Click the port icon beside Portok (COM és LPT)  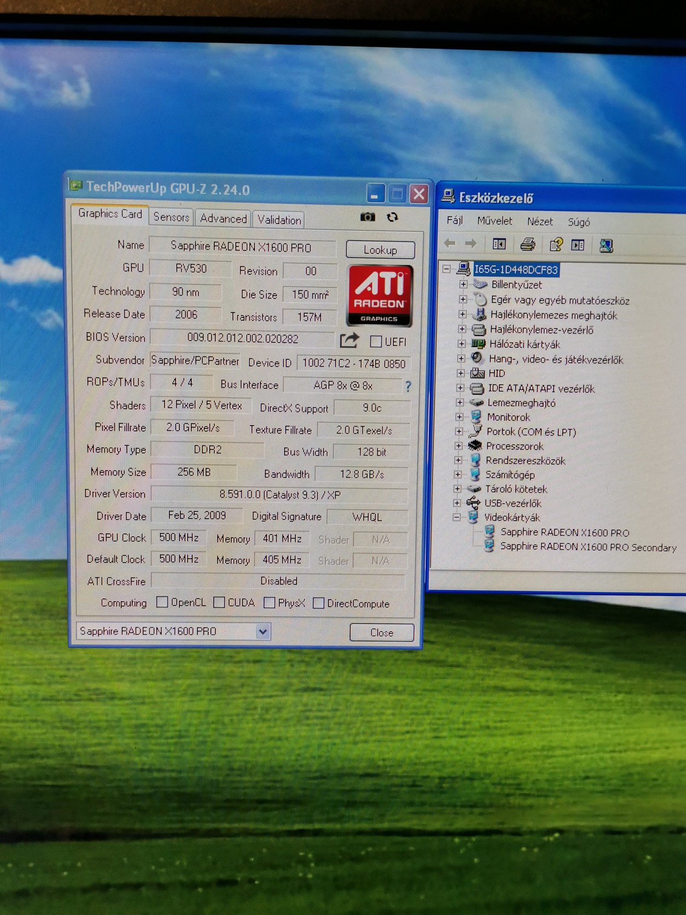pyautogui.click(x=475, y=431)
